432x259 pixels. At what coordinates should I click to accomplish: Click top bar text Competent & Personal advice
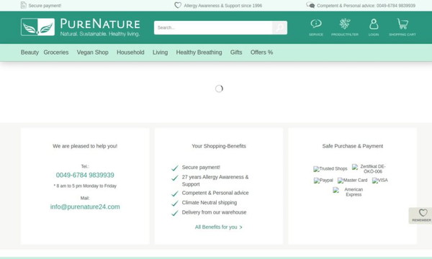366,6
